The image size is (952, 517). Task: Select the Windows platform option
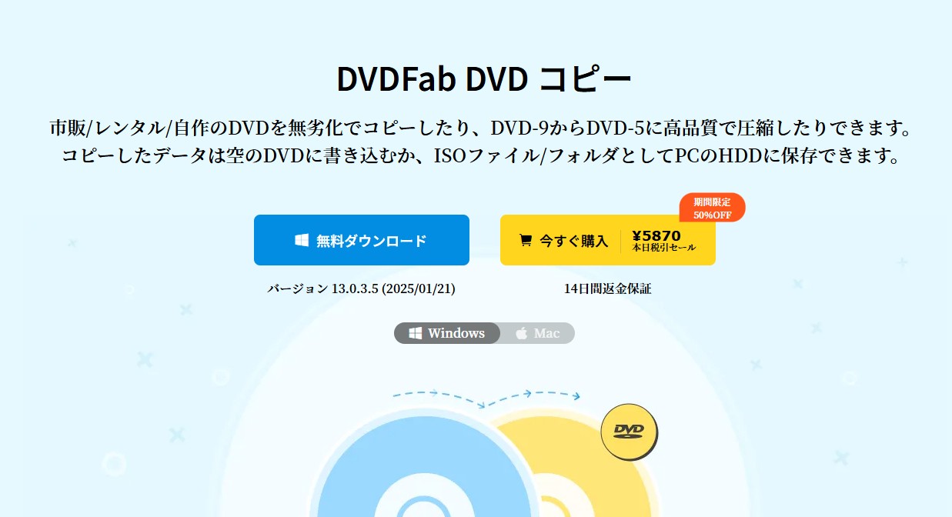(x=447, y=333)
